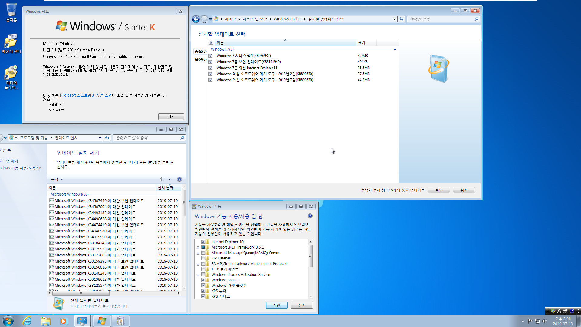Refresh the Windows Update address bar
Screen dimensions: 581x327
pyautogui.click(x=401, y=19)
